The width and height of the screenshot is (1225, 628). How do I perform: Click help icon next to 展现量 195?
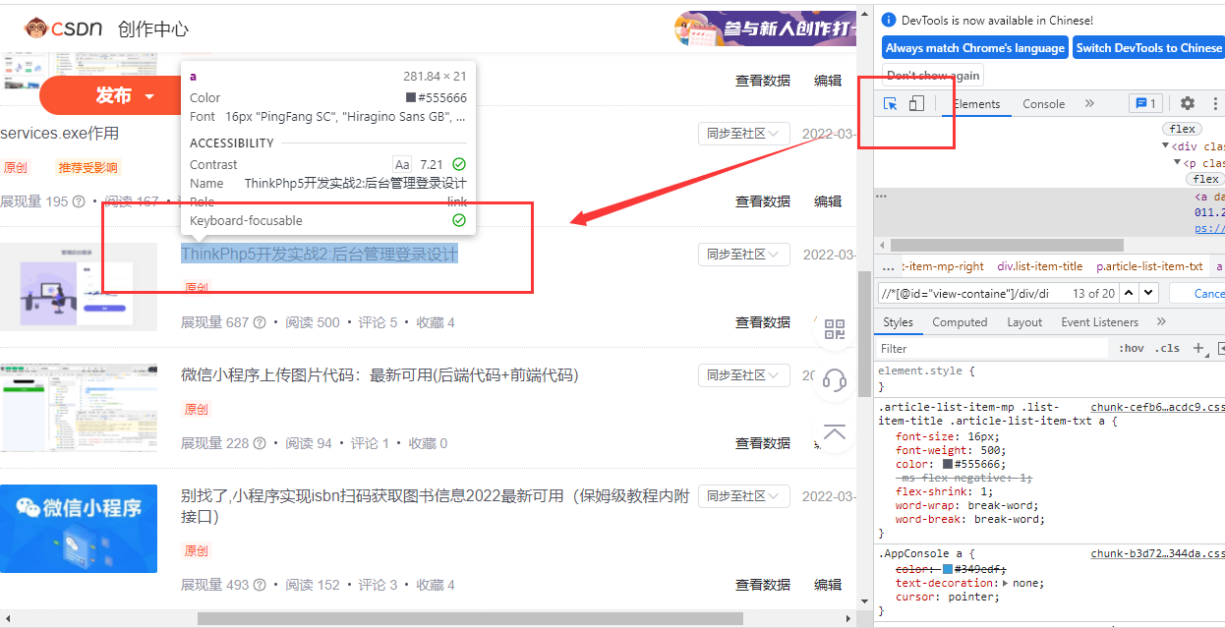pos(79,201)
